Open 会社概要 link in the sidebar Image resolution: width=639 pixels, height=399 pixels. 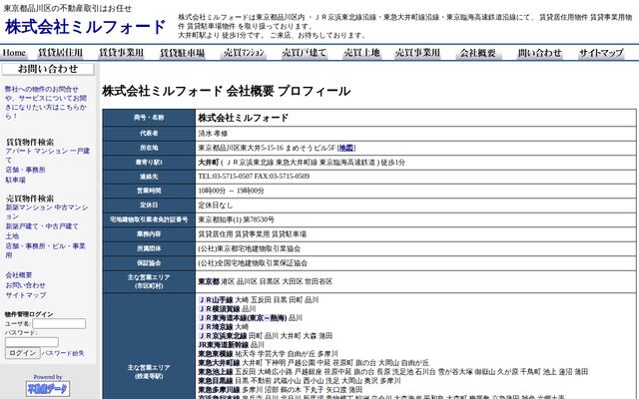click(x=19, y=275)
